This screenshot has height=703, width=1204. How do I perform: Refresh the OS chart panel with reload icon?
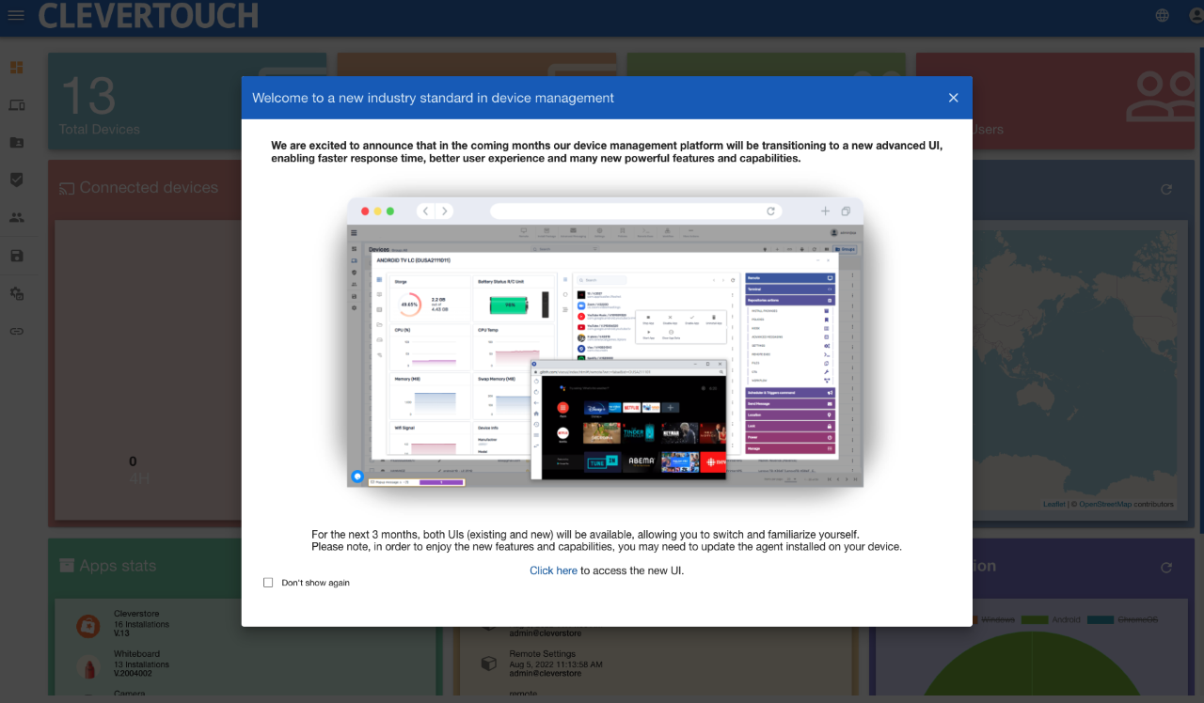[x=1166, y=568]
